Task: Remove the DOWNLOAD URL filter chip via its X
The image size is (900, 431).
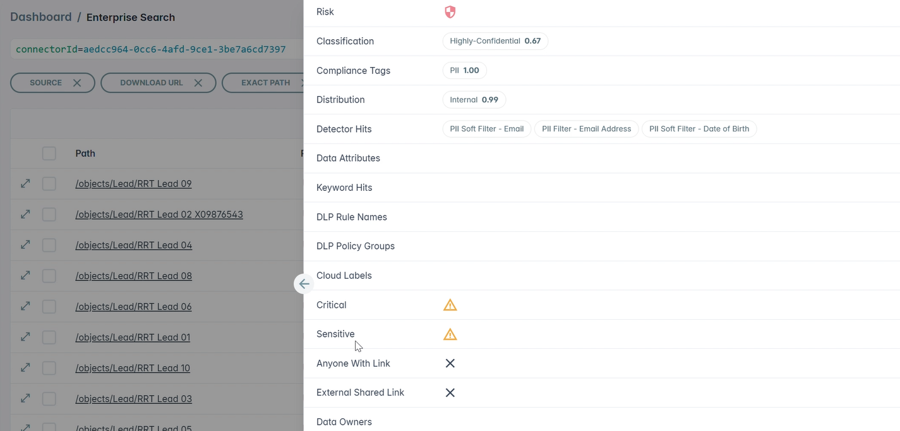Action: (x=198, y=83)
